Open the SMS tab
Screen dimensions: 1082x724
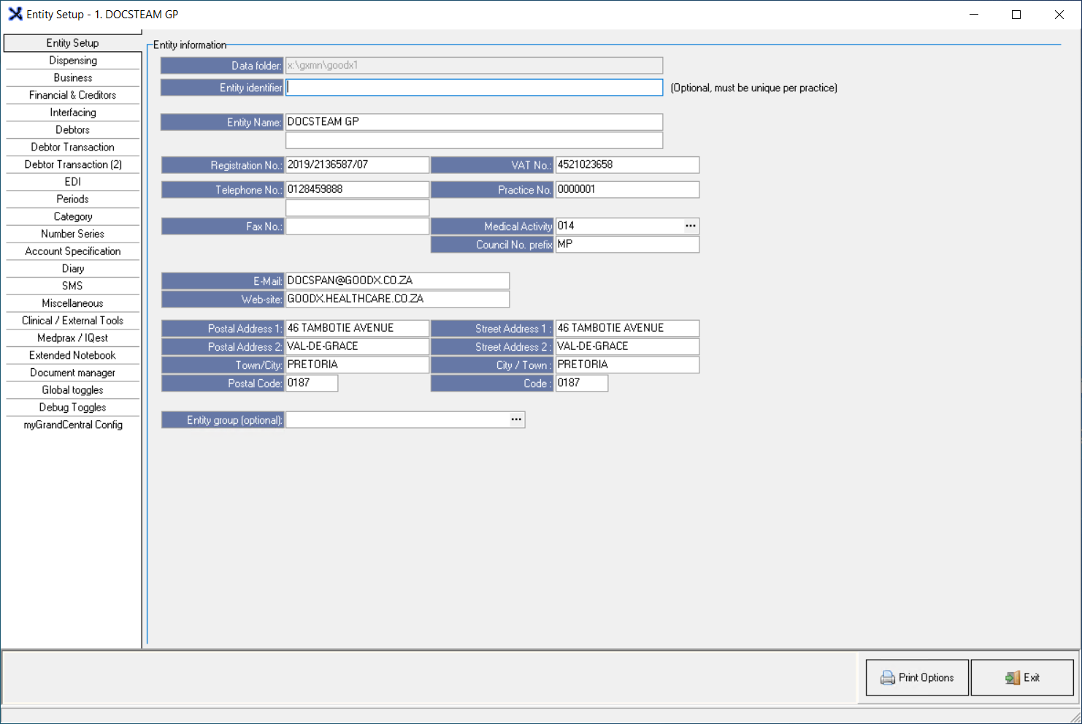pyautogui.click(x=72, y=286)
